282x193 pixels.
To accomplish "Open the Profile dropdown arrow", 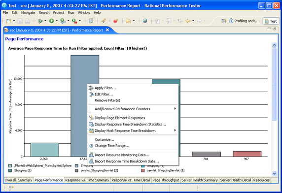I will [x=68, y=21].
